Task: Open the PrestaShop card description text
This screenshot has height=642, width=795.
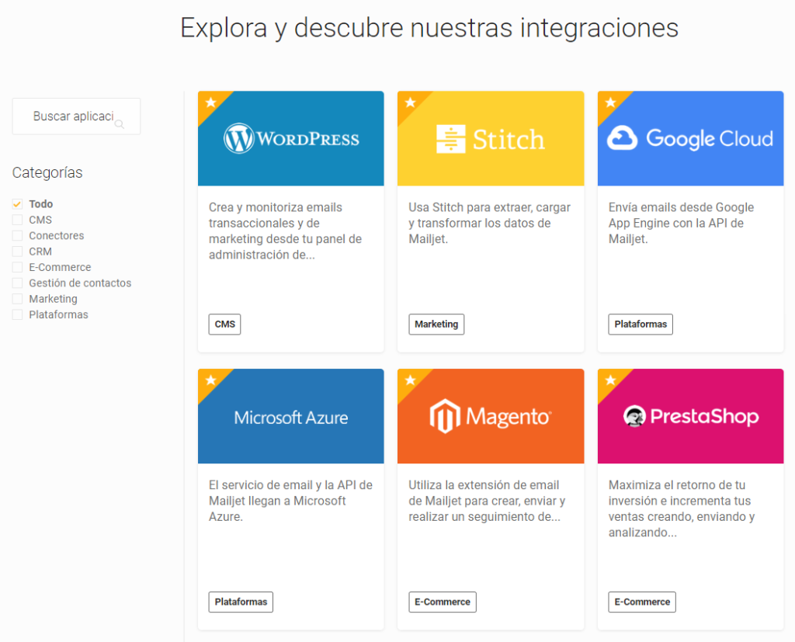Action: 682,509
